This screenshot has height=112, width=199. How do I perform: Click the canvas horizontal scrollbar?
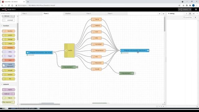[40, 104]
